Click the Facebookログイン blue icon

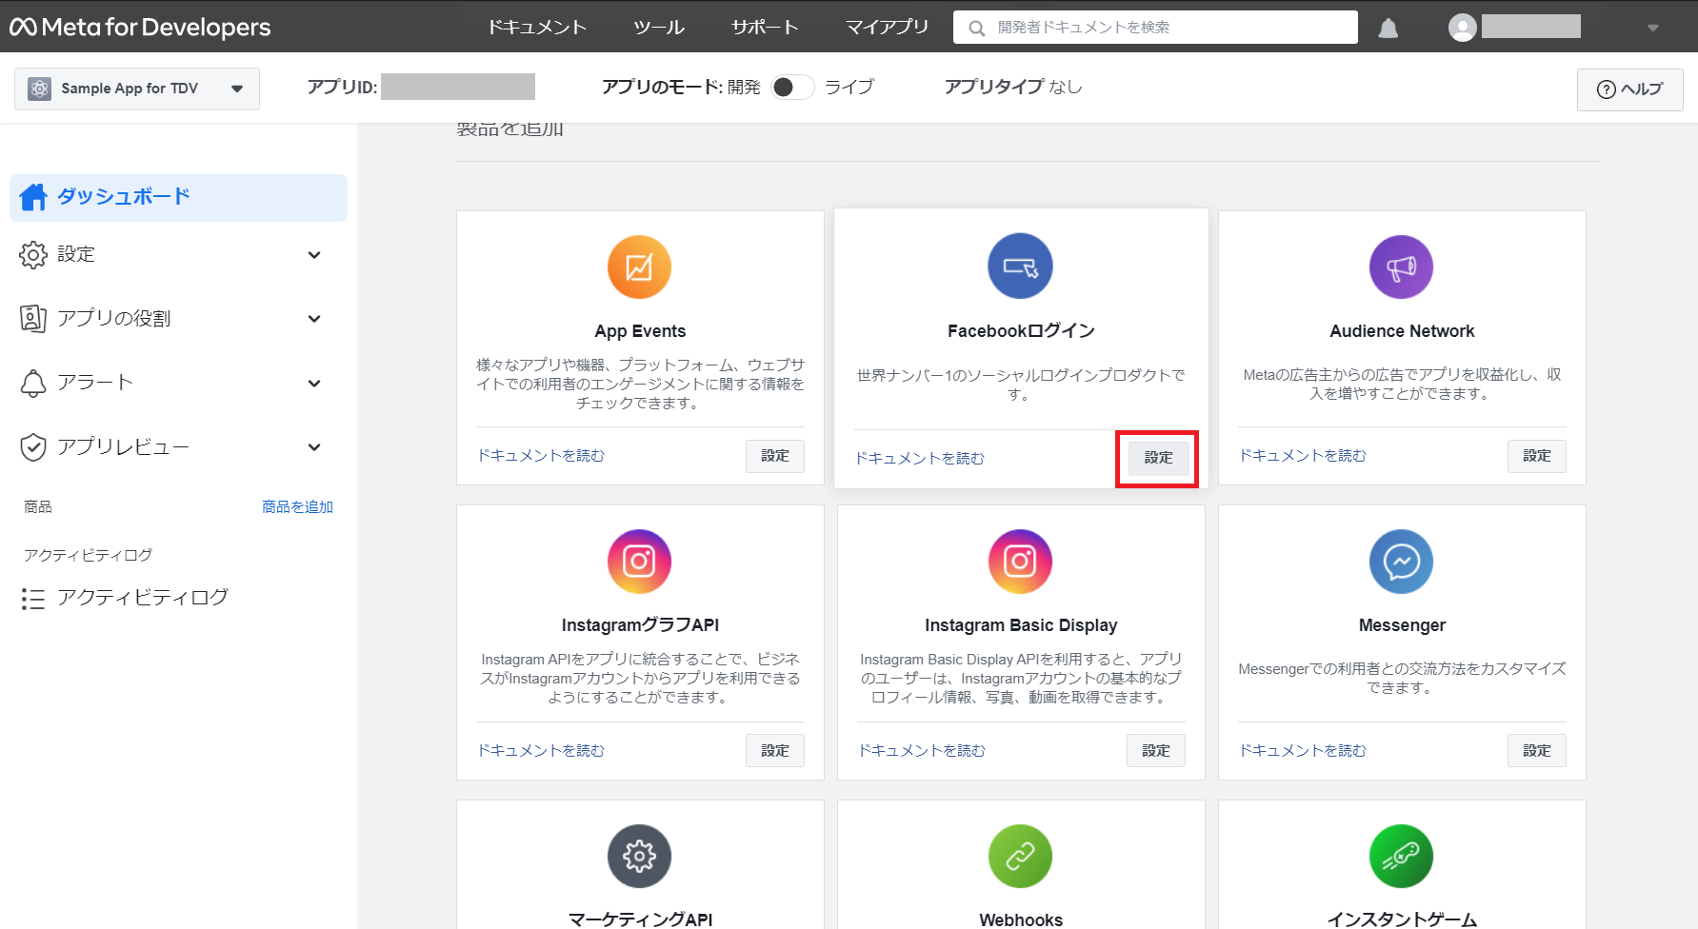point(1020,266)
